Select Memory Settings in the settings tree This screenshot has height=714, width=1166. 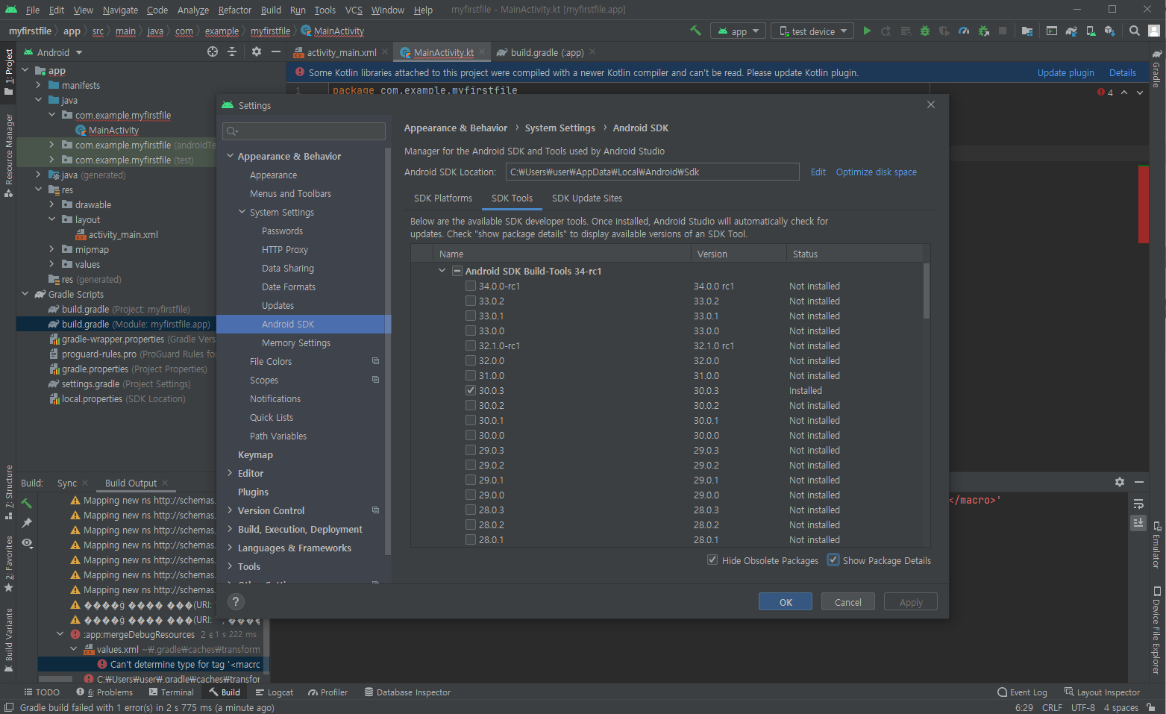pos(296,342)
